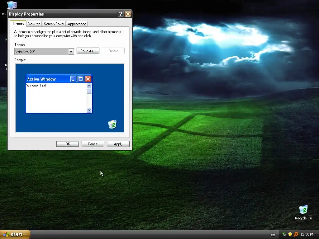Click Cancel to discard changes
Viewport: 319px width, 239px height.
pyautogui.click(x=93, y=144)
